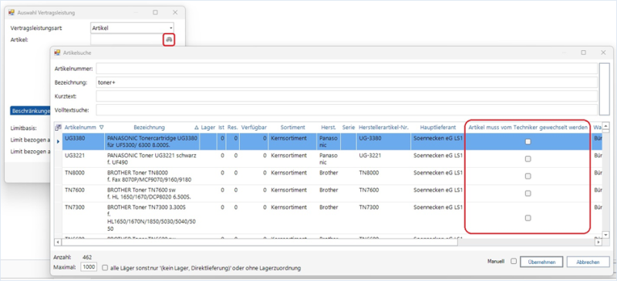Click Maximal field showing 1000

coord(88,267)
